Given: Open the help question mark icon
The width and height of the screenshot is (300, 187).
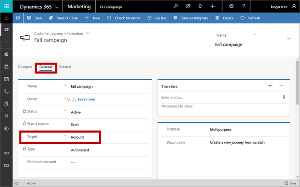Looking at the screenshot, I should (x=244, y=6).
